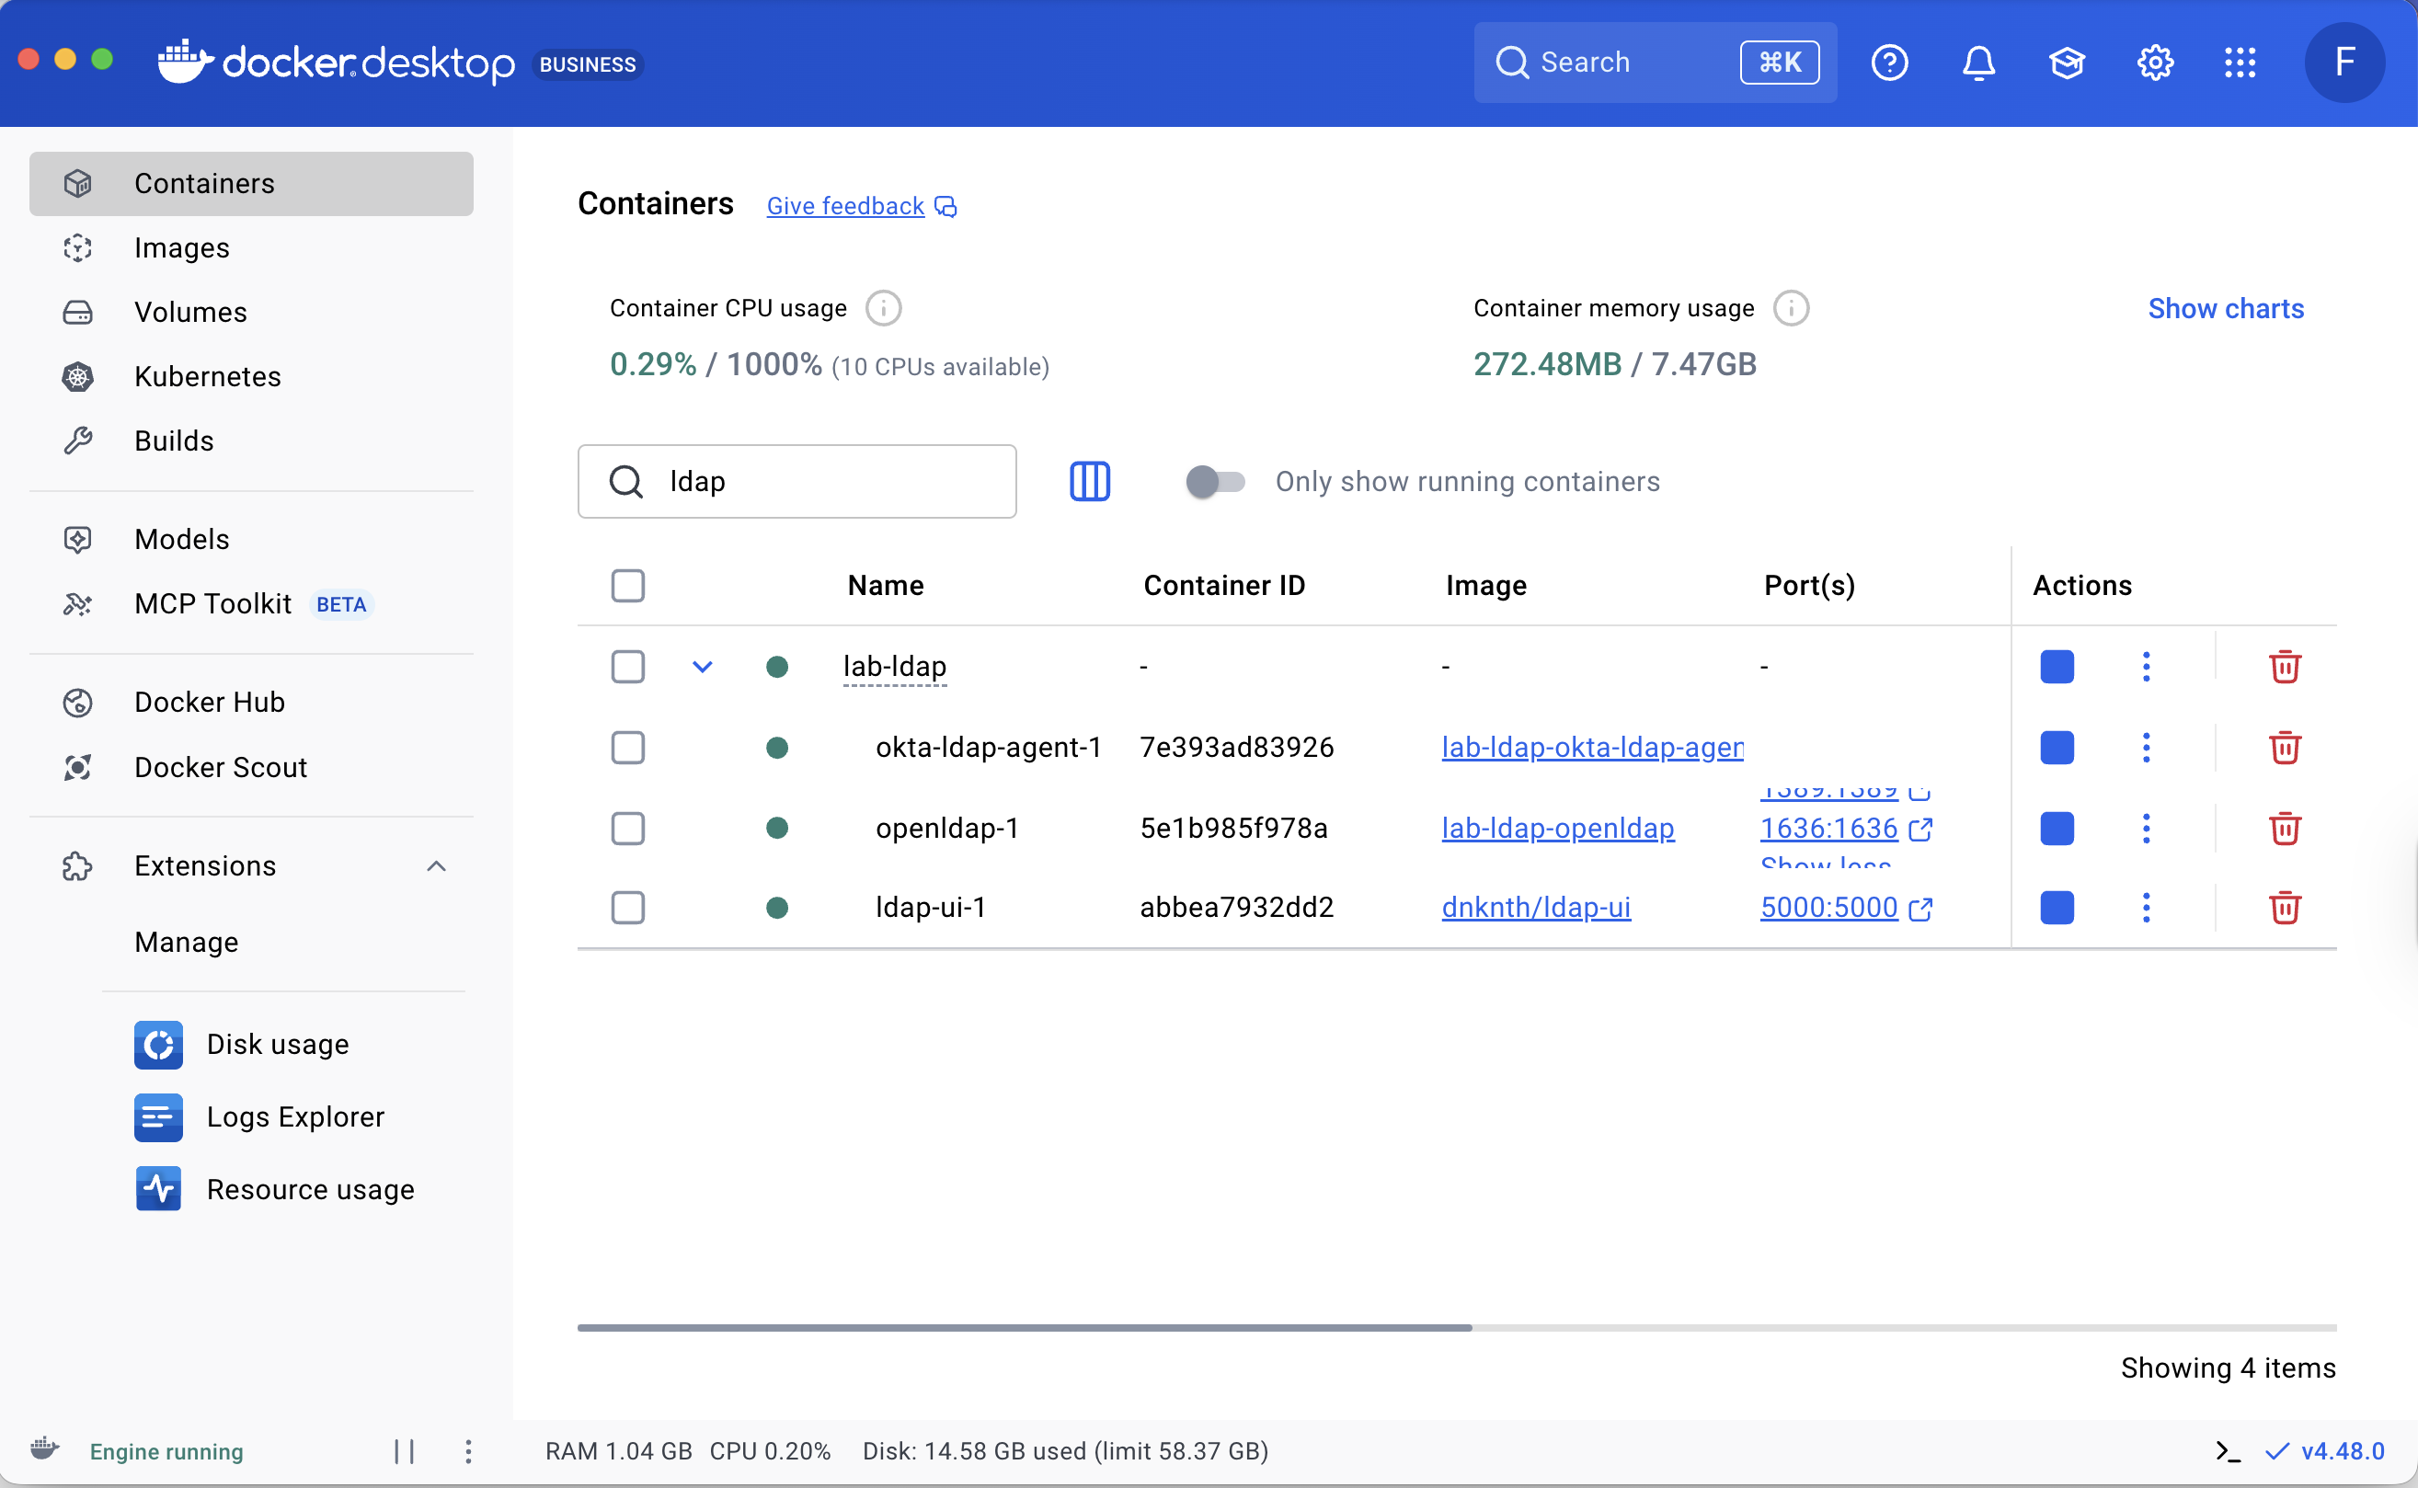Open the Give feedback link

(844, 206)
